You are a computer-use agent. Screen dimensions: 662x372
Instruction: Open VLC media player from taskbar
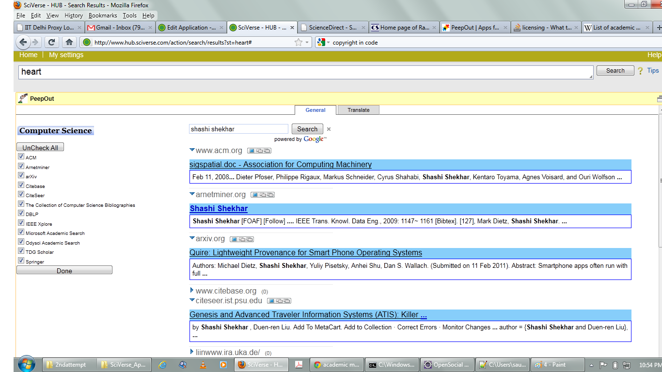pyautogui.click(x=203, y=365)
